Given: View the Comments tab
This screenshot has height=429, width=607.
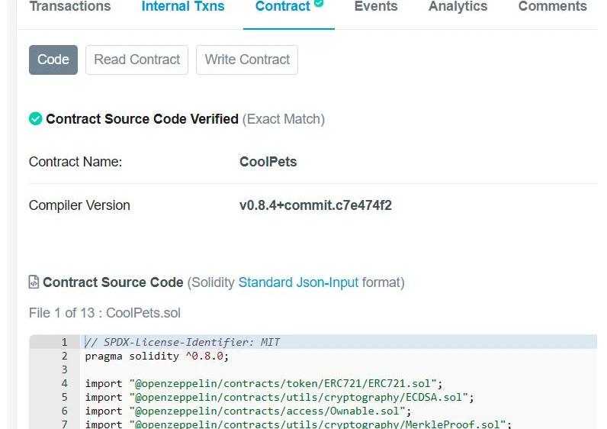Looking at the screenshot, I should 552,7.
